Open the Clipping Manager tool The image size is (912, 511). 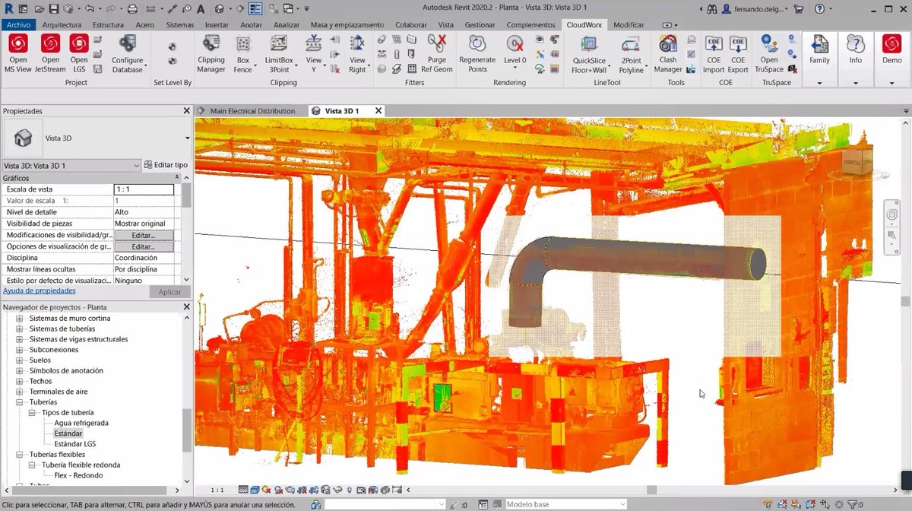(x=211, y=53)
